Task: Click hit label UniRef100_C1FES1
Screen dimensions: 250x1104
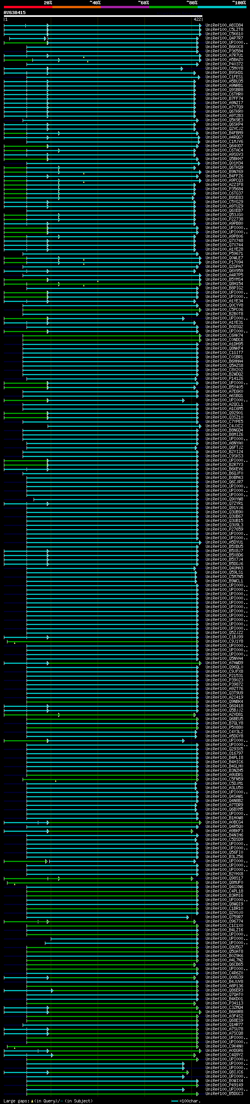Action: pyautogui.click(x=224, y=77)
